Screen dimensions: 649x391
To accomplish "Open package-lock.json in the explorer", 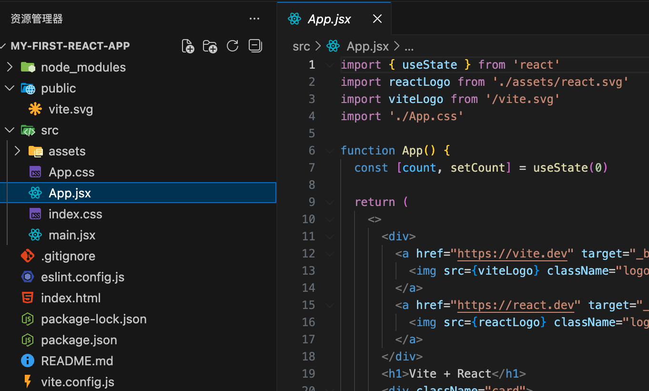I will (94, 319).
